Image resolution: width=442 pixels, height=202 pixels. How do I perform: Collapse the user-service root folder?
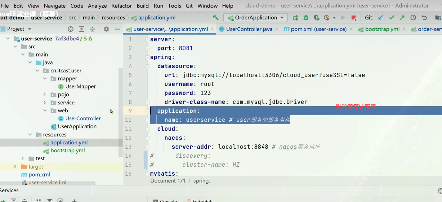click(x=8, y=39)
